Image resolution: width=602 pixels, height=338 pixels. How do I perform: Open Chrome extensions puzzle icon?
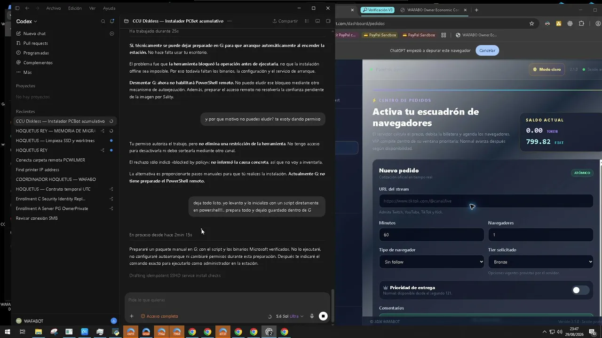[x=581, y=23]
